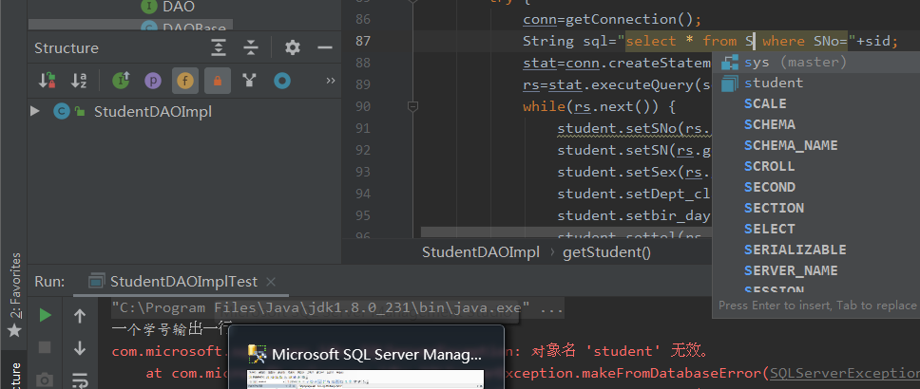Viewport: 920px width, 389px height.
Task: Toggle Sort by Visibility in Structure
Action: point(47,81)
